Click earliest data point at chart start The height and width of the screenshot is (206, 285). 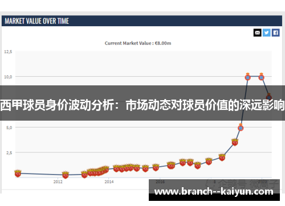click(18, 173)
